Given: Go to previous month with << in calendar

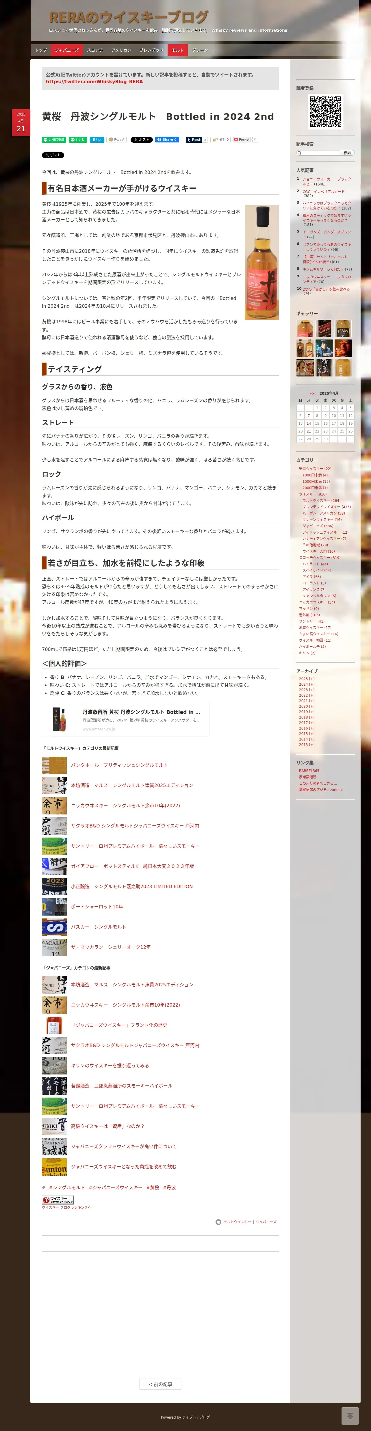Looking at the screenshot, I should (313, 393).
